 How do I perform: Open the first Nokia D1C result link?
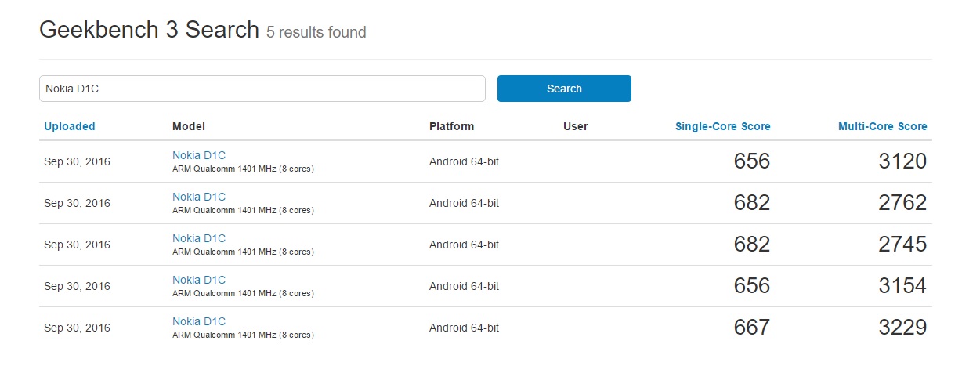[x=199, y=155]
